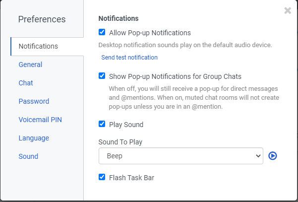Viewport: 298px width, 202px height.
Task: Go to the Password section
Action: coord(34,101)
